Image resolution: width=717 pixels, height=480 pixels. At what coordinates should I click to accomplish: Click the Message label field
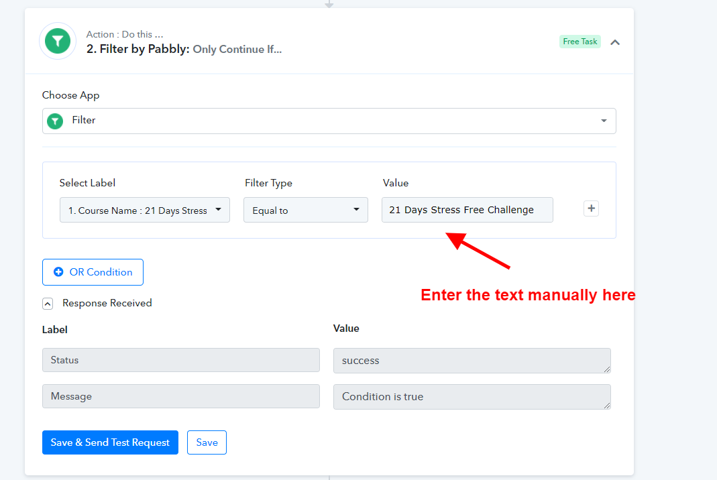pos(181,396)
